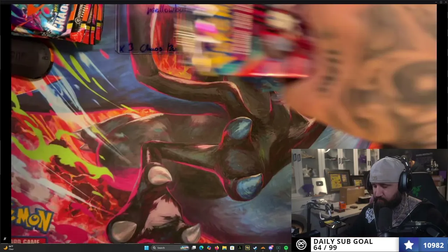Open the yellow-framed app icon in the taskbar
The width and height of the screenshot is (448, 252).
coord(247,248)
